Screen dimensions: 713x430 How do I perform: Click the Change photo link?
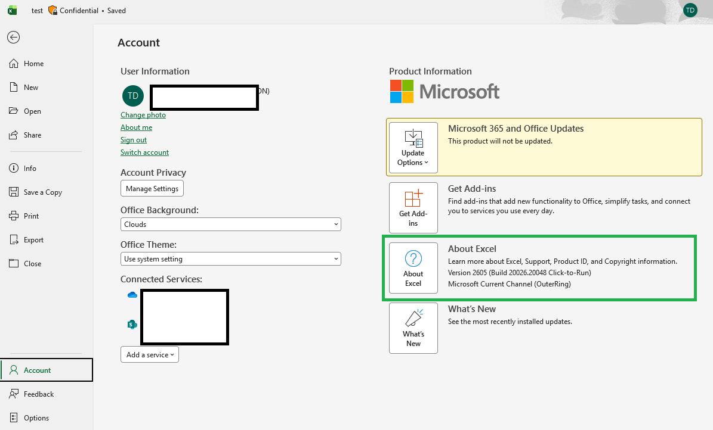(x=143, y=115)
